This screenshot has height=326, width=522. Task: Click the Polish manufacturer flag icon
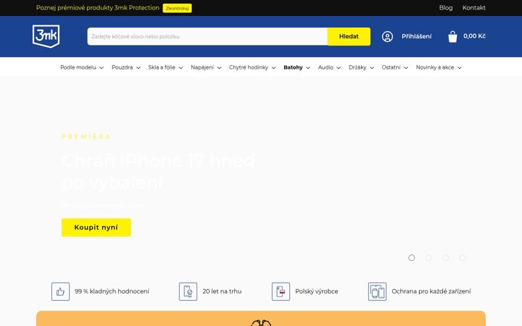click(x=281, y=291)
